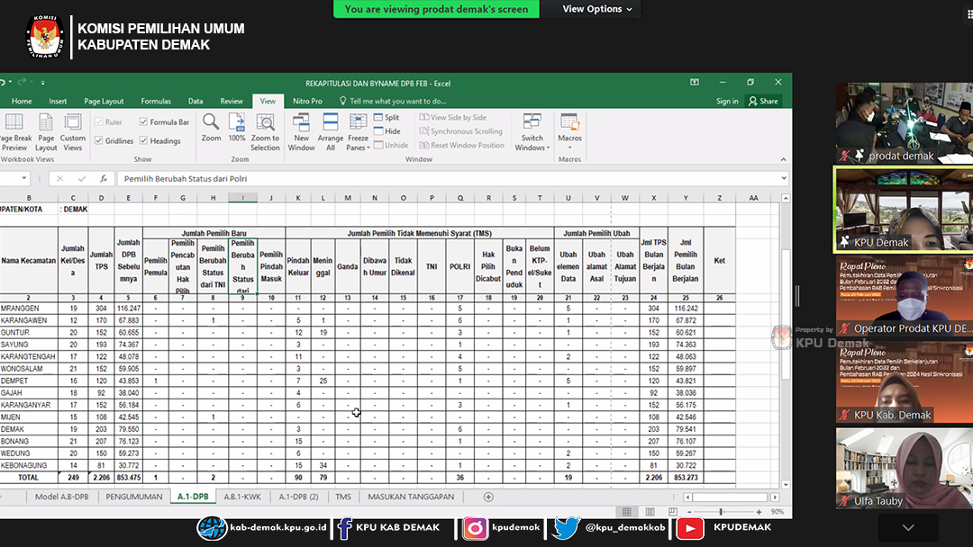Click the Zoom to Selection icon
The width and height of the screenshot is (973, 547).
pyautogui.click(x=265, y=122)
